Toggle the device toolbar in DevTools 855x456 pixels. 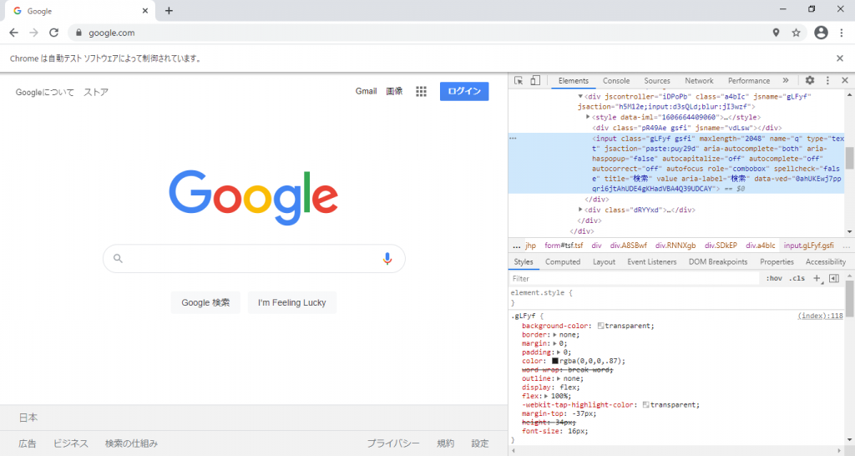(535, 81)
